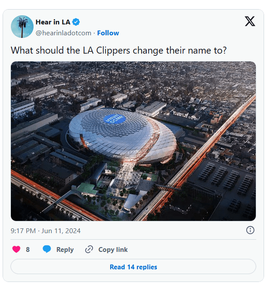Open the info icon beside the timestamp
Image resolution: width=268 pixels, height=285 pixels.
pyautogui.click(x=250, y=230)
